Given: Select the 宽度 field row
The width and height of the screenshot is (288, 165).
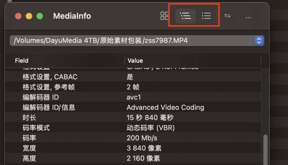Looking at the screenshot, I should [x=29, y=148].
